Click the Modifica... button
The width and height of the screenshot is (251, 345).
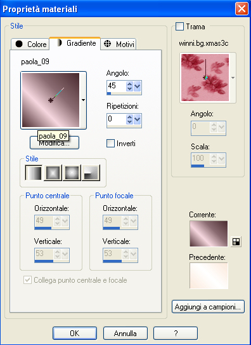click(55, 143)
